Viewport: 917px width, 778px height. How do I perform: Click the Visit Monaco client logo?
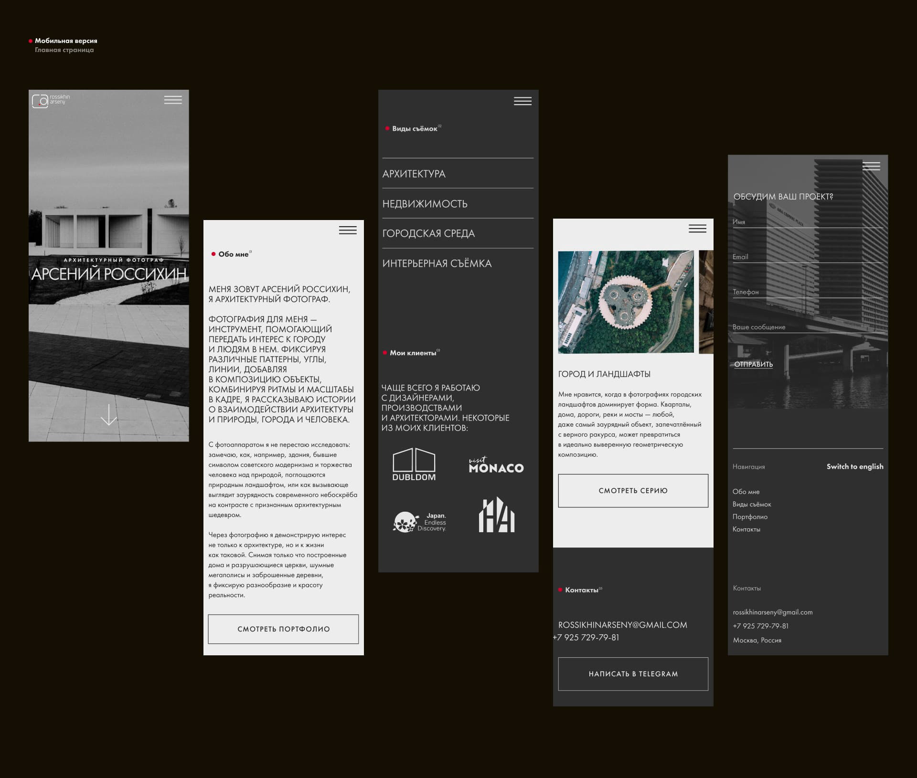pos(496,465)
